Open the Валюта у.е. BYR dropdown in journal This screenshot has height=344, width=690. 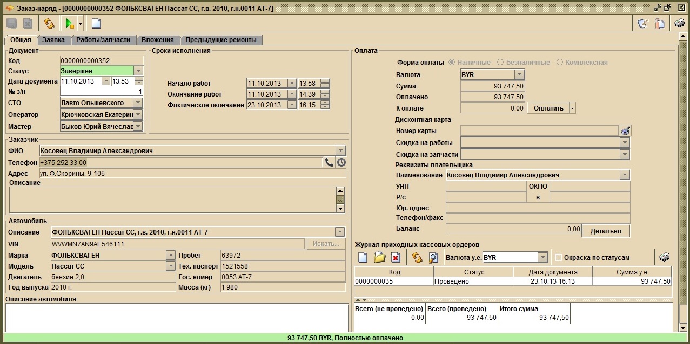click(x=542, y=257)
